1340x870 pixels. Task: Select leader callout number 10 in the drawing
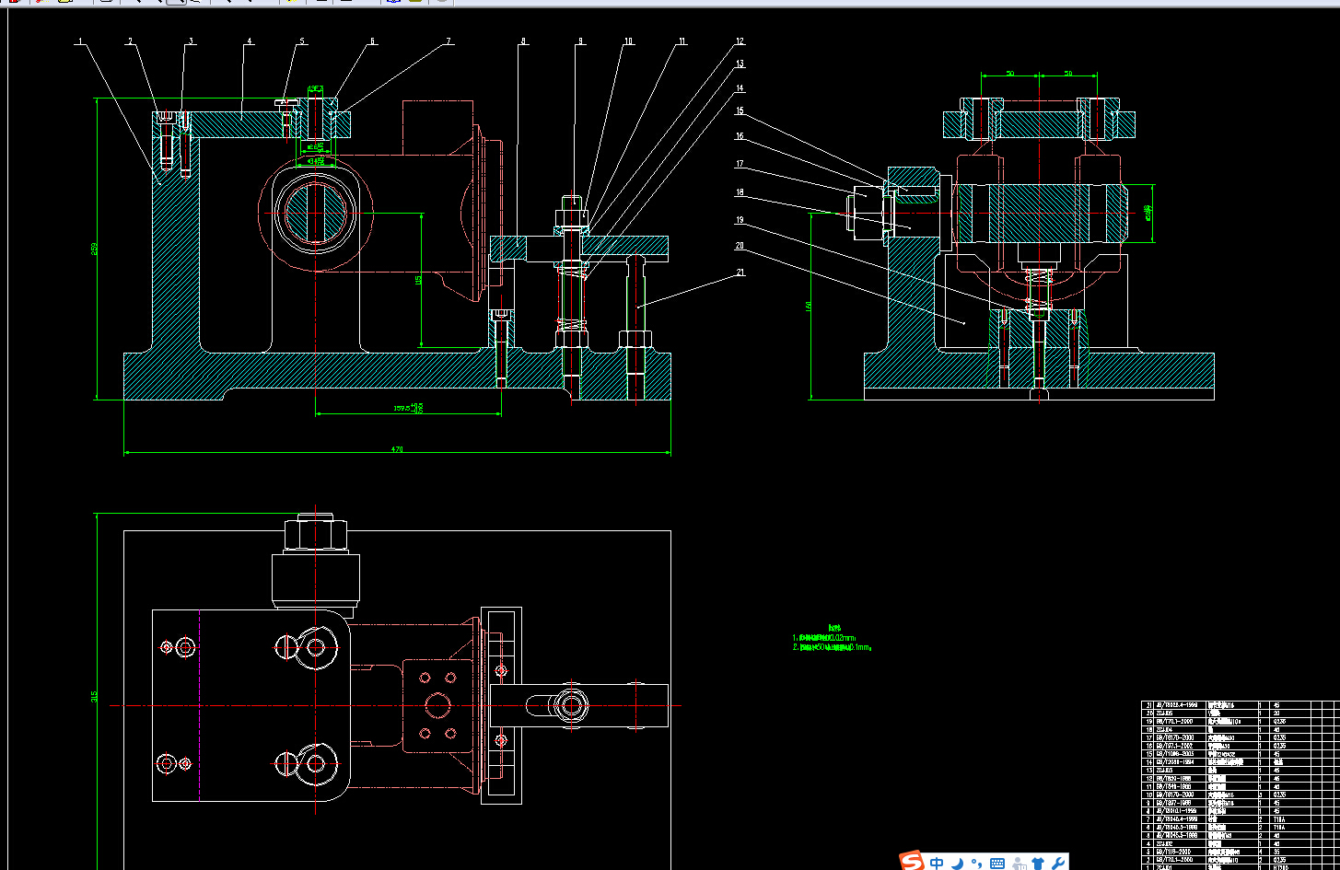pyautogui.click(x=628, y=41)
